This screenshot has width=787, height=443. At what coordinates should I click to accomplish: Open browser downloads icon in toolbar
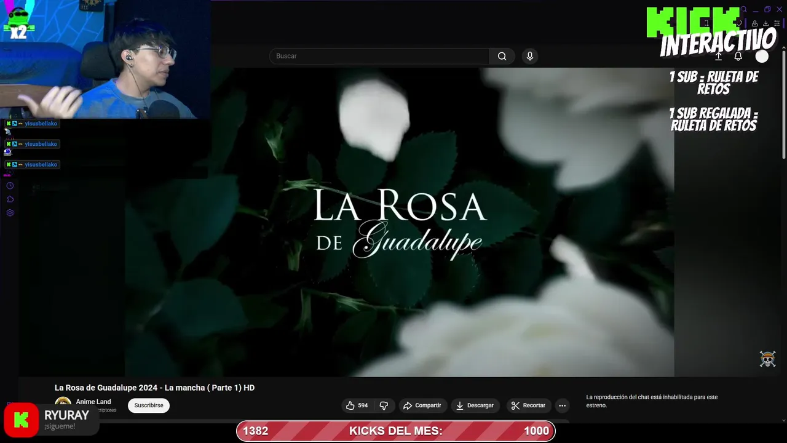pos(765,23)
